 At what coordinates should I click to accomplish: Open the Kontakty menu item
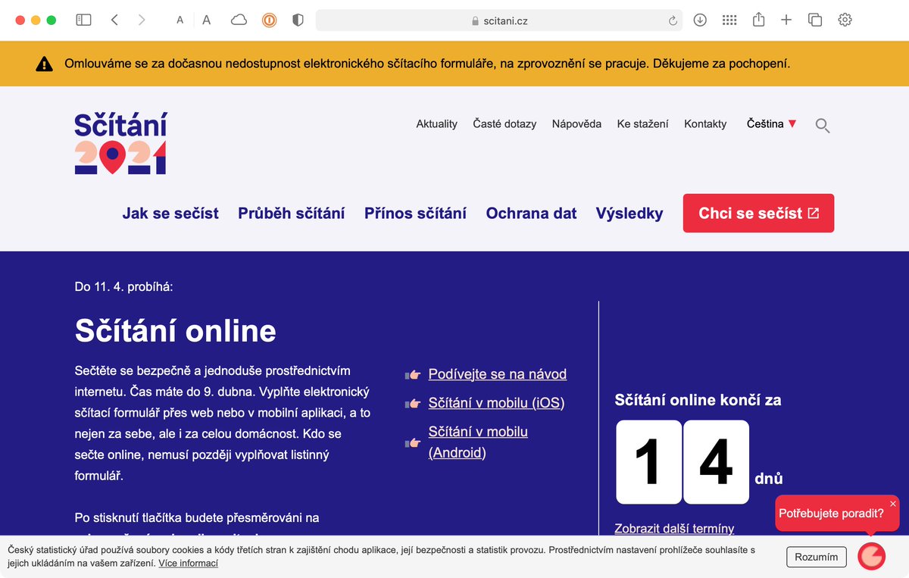pyautogui.click(x=705, y=123)
